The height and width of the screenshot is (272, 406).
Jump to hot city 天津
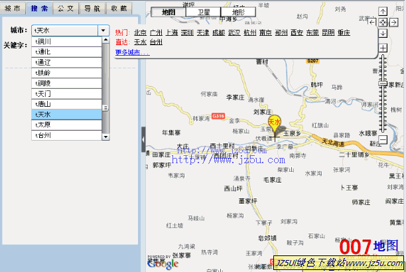point(203,33)
